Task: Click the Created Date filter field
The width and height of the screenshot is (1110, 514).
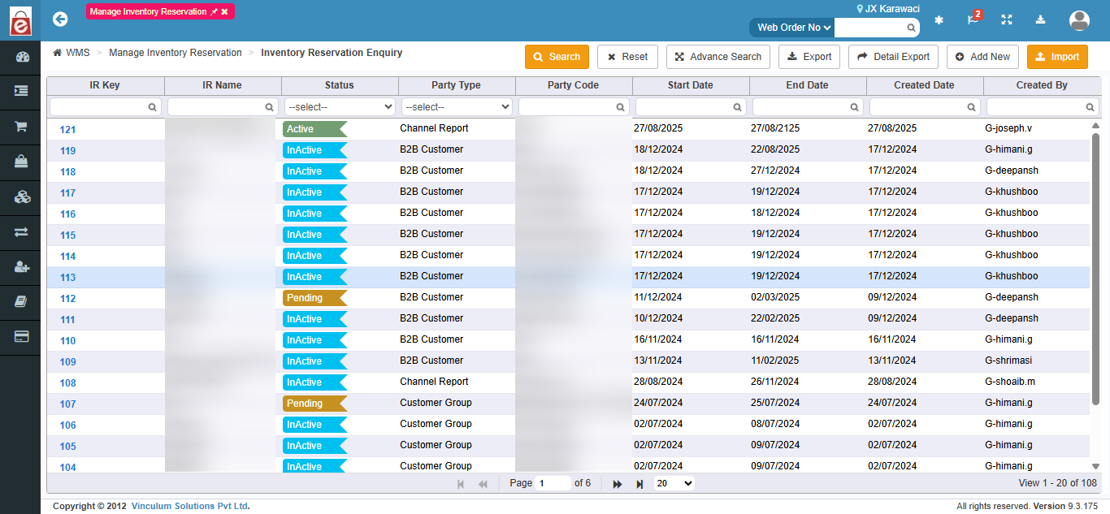Action: pos(925,106)
